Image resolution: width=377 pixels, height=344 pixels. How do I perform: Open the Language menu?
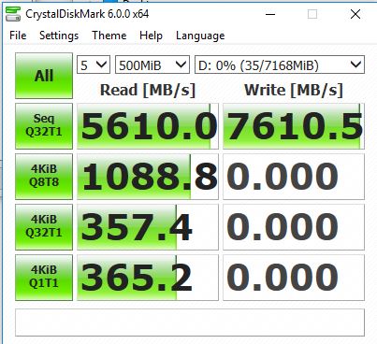coord(200,36)
